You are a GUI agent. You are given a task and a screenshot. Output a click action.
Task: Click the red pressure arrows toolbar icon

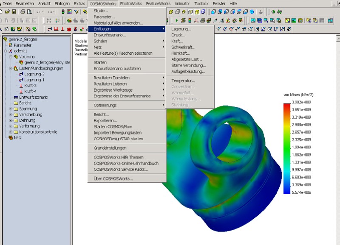click(x=56, y=29)
